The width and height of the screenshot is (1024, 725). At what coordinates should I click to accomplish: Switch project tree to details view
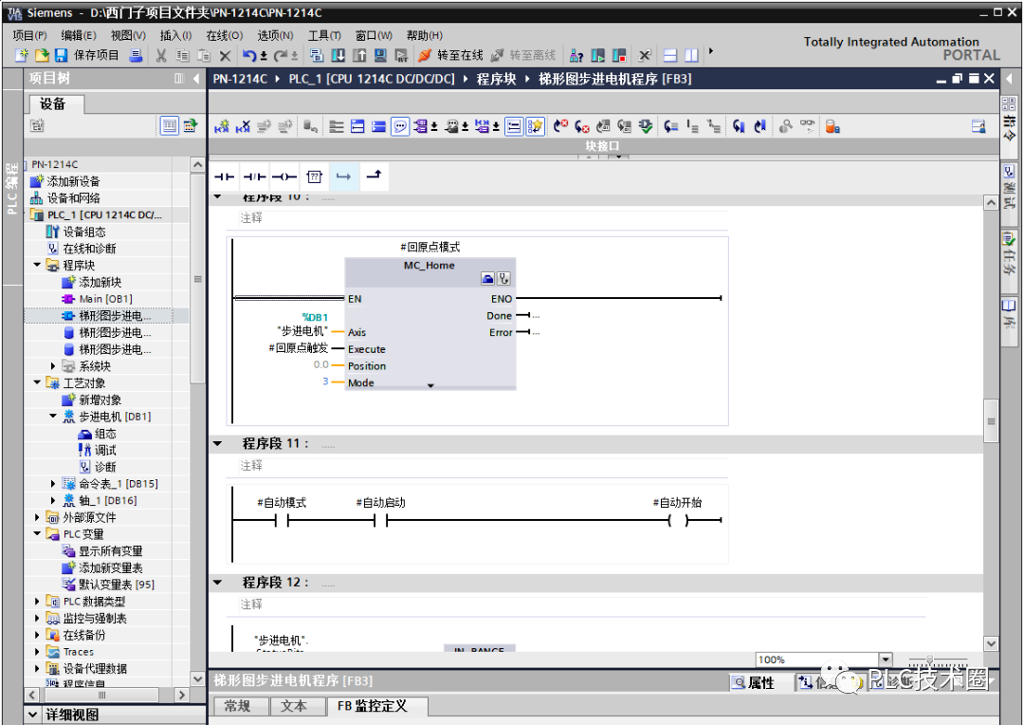[x=169, y=125]
